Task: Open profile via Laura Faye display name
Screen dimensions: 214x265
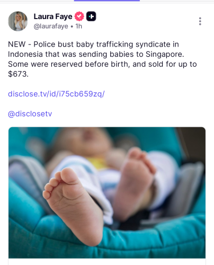Action: [x=53, y=16]
